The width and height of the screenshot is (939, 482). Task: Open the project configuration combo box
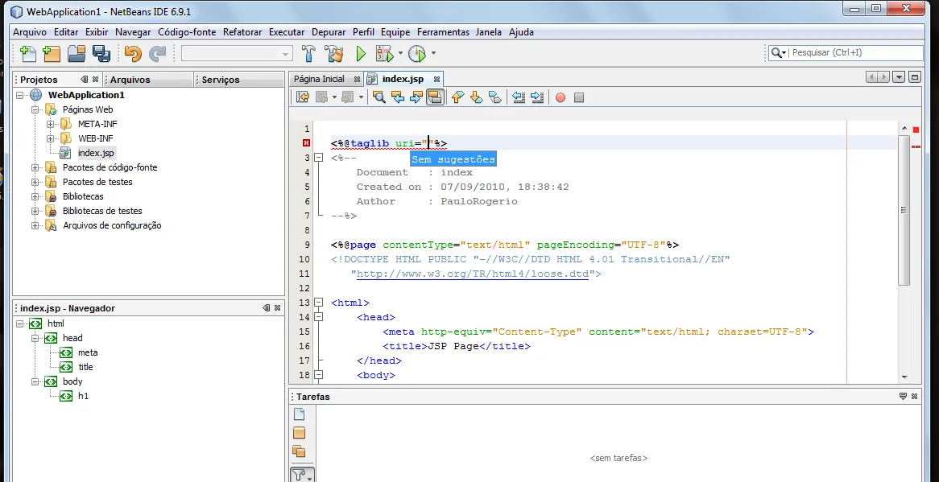point(237,54)
